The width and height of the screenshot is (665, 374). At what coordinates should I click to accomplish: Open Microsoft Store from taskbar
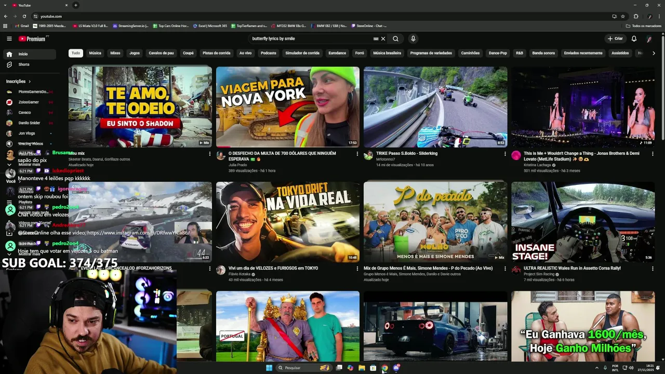tap(373, 368)
